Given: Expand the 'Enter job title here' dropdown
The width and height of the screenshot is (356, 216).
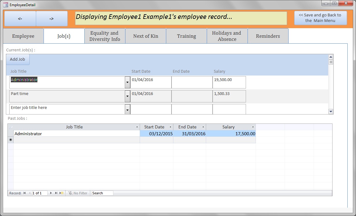Looking at the screenshot, I should click(127, 109).
